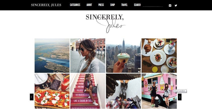212x109 pixels.
Task: Open the Shop menu item
Action: pyautogui.click(x=113, y=5)
